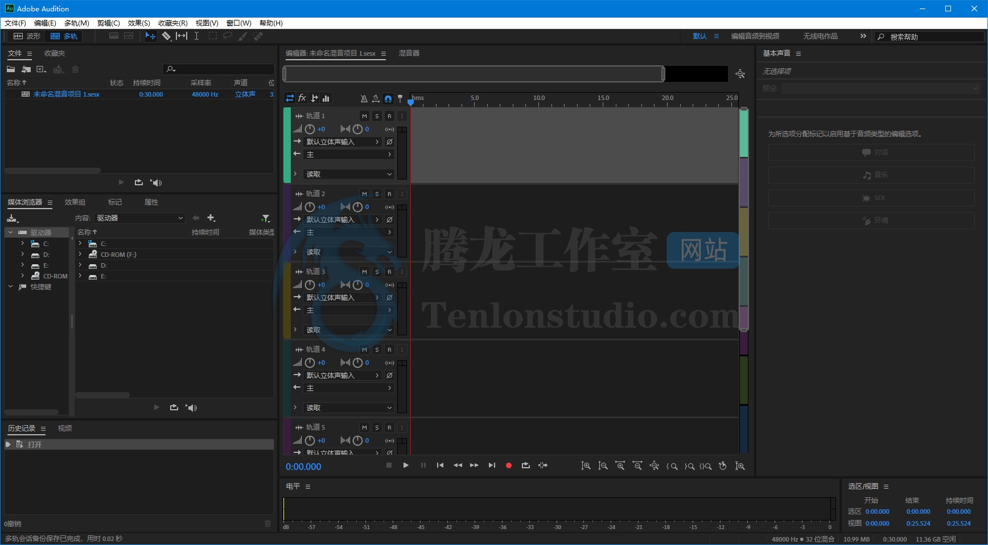Image resolution: width=988 pixels, height=545 pixels.
Task: Click the Fast Forward transport button
Action: pyautogui.click(x=474, y=465)
